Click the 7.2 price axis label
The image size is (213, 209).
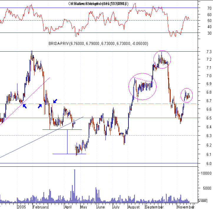click(209, 59)
